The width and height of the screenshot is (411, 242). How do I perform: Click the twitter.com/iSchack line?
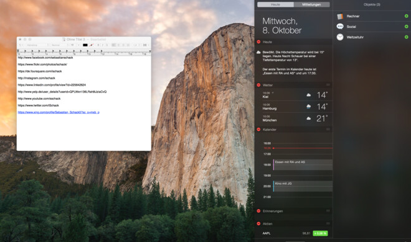(x=38, y=105)
